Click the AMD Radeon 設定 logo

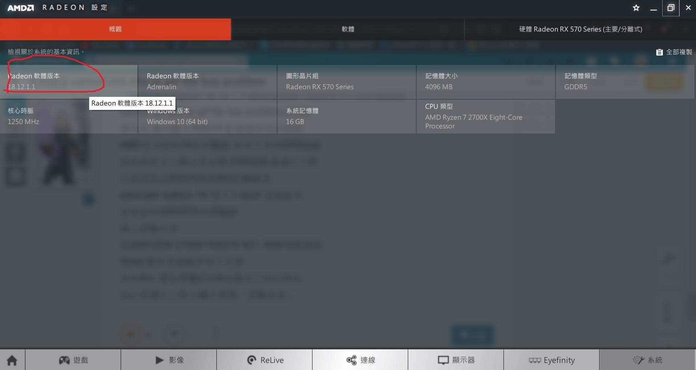click(57, 8)
